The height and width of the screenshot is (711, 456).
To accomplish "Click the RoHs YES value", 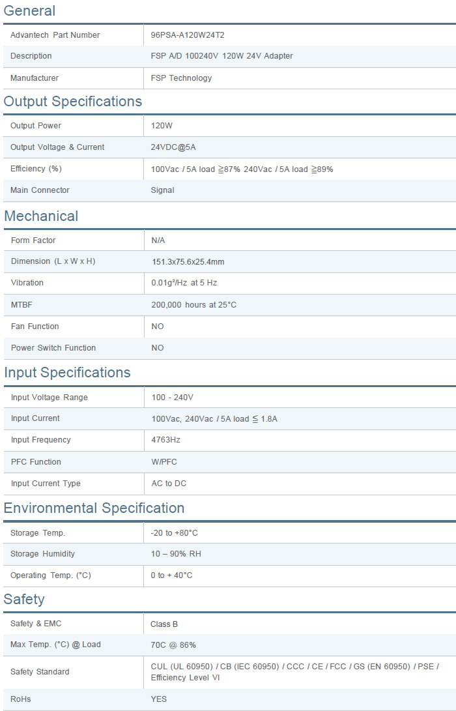I will pyautogui.click(x=158, y=699).
